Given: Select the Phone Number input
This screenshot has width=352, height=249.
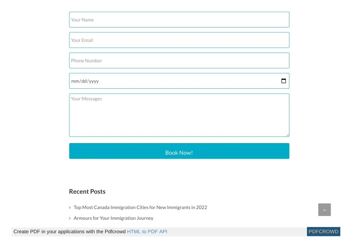Looking at the screenshot, I should click(x=179, y=61).
